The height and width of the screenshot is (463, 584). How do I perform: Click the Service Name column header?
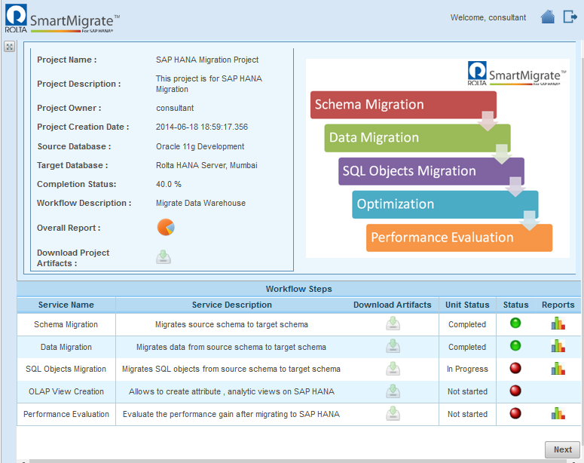click(x=66, y=305)
